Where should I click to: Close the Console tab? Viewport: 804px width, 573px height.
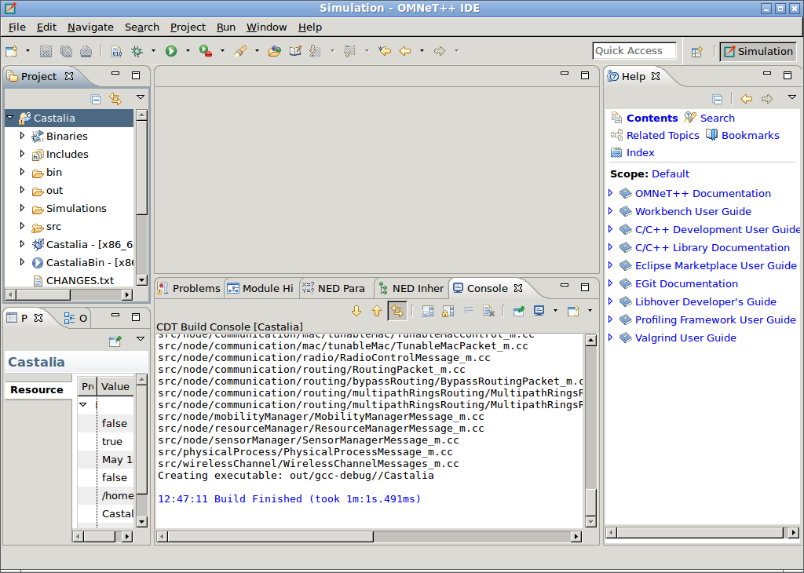click(x=518, y=288)
